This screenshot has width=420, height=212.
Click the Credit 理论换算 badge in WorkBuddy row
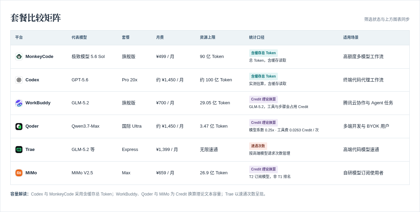[263, 99]
